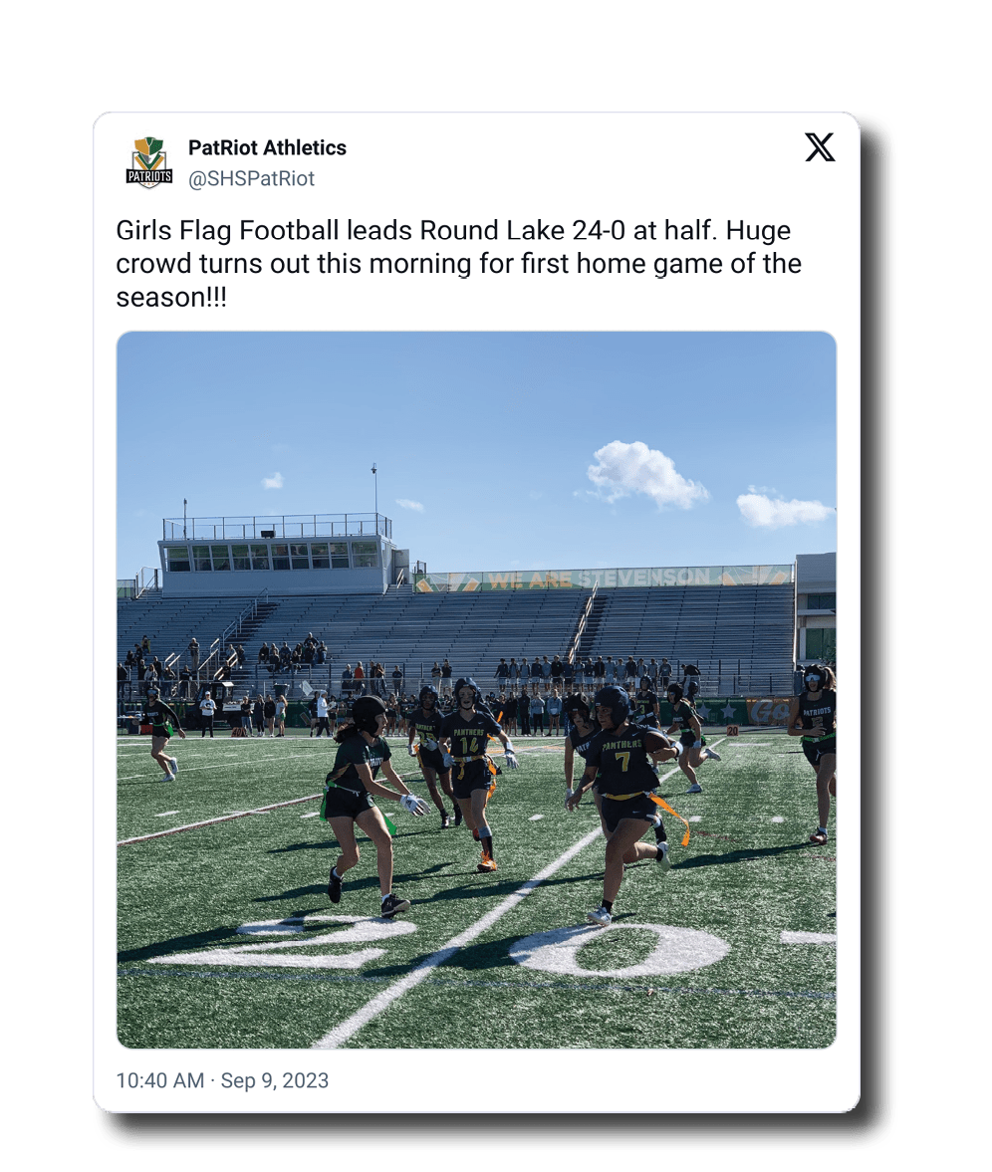Image resolution: width=992 pixels, height=1172 pixels.
Task: Click the Go banner on the field wall
Action: [766, 712]
